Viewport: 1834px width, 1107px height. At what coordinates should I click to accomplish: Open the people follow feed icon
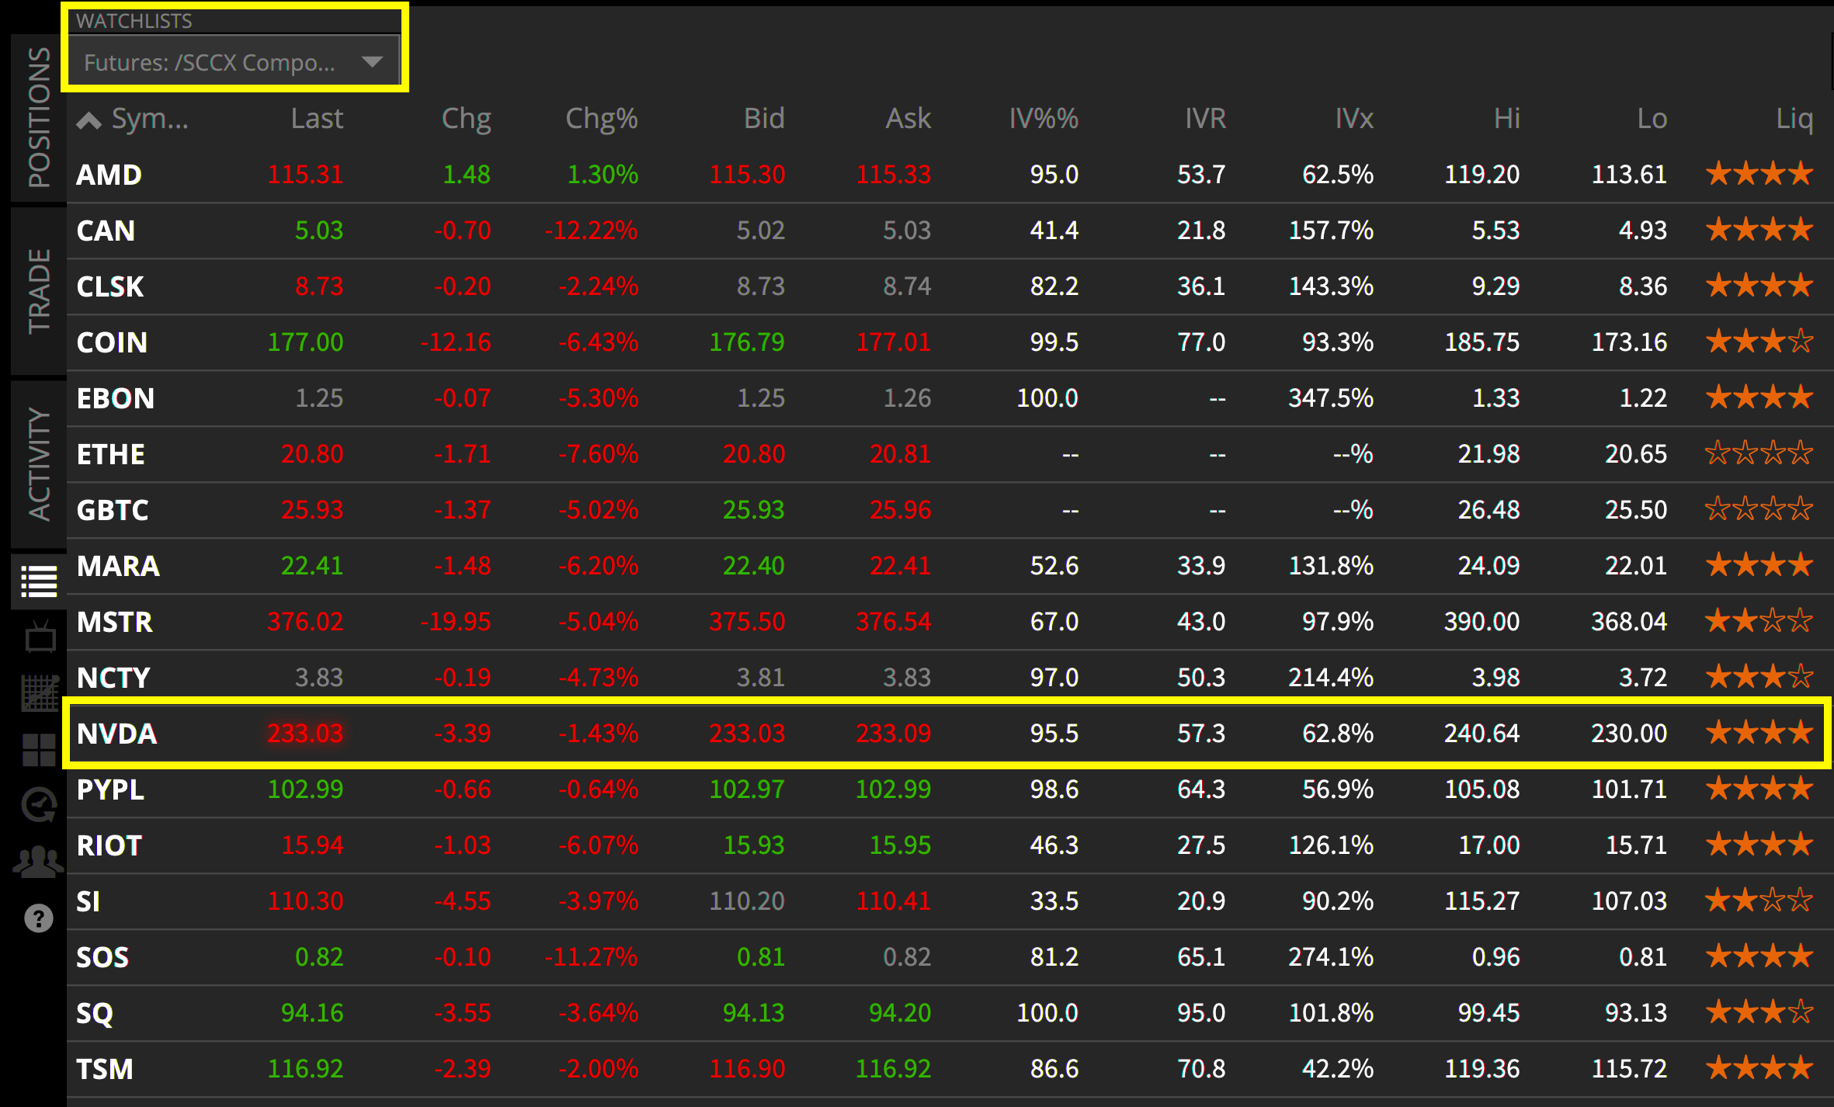(x=39, y=861)
